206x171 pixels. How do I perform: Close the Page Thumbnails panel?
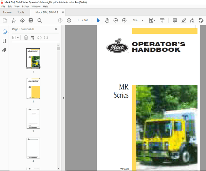tap(56, 29)
